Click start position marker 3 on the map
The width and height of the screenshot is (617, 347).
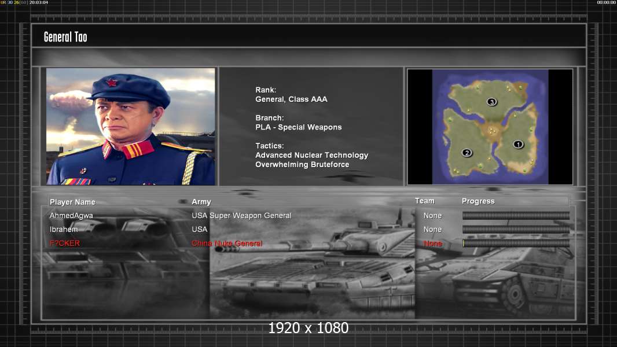pyautogui.click(x=491, y=102)
